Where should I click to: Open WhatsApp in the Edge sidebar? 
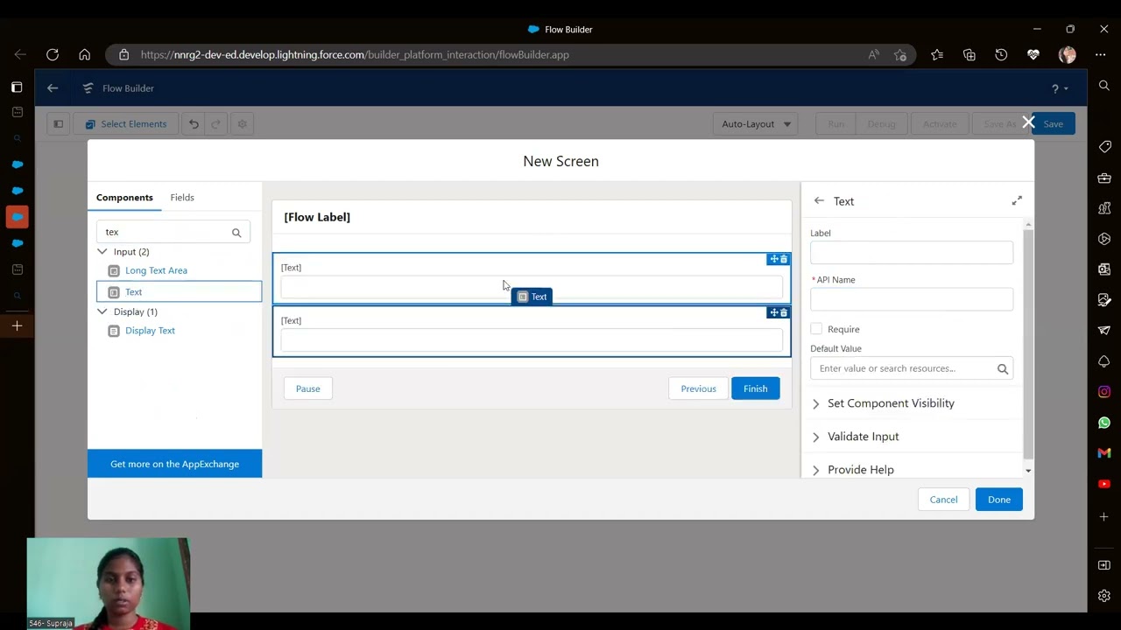tap(1104, 423)
